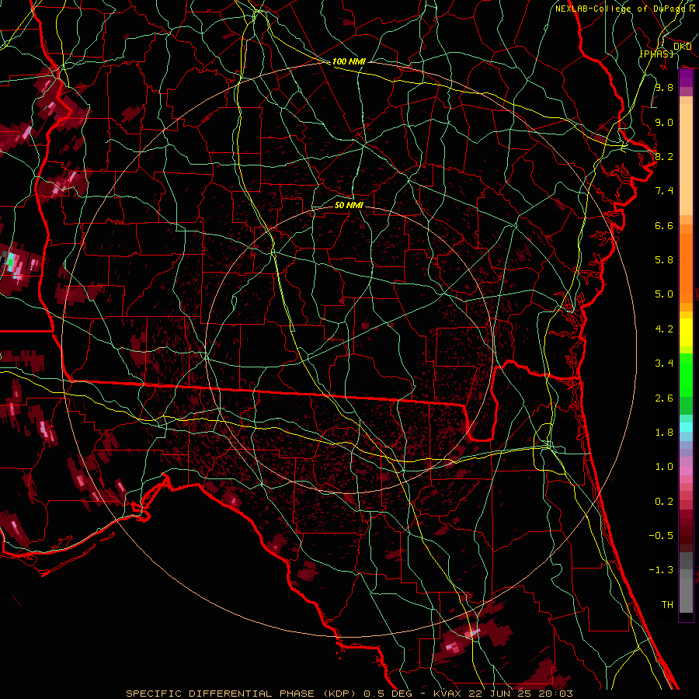Click the 9.0 value on the color scale
The height and width of the screenshot is (699, 699).
tap(664, 122)
